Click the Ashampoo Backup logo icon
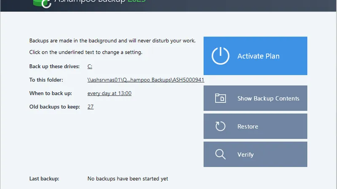The width and height of the screenshot is (337, 189). pyautogui.click(x=42, y=4)
